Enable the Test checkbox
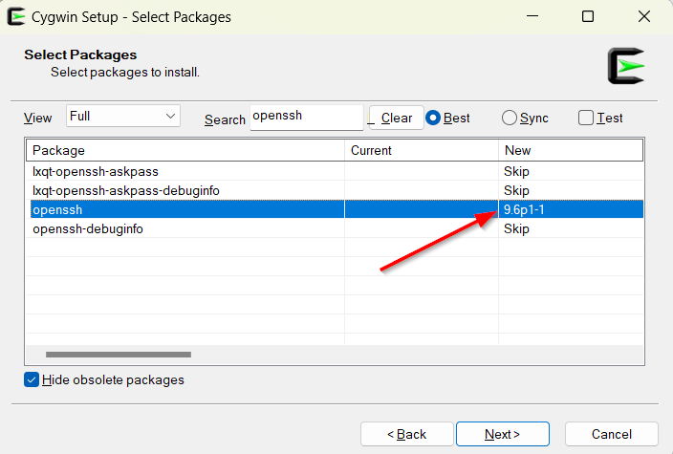Image resolution: width=673 pixels, height=454 pixels. [x=586, y=118]
